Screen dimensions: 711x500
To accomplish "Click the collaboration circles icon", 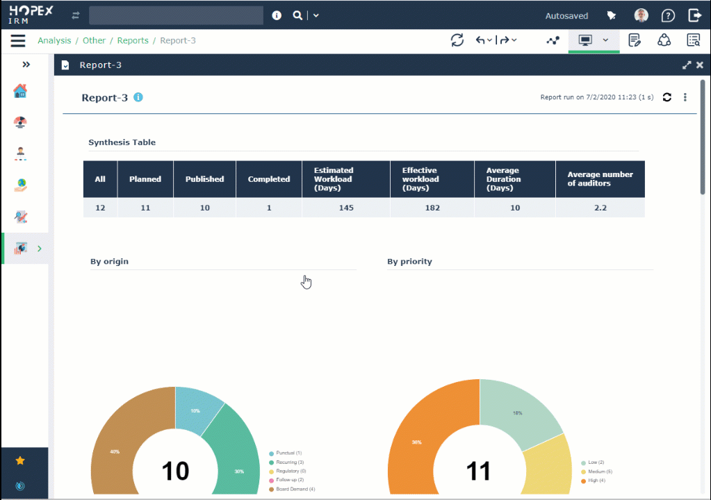I will click(x=664, y=40).
